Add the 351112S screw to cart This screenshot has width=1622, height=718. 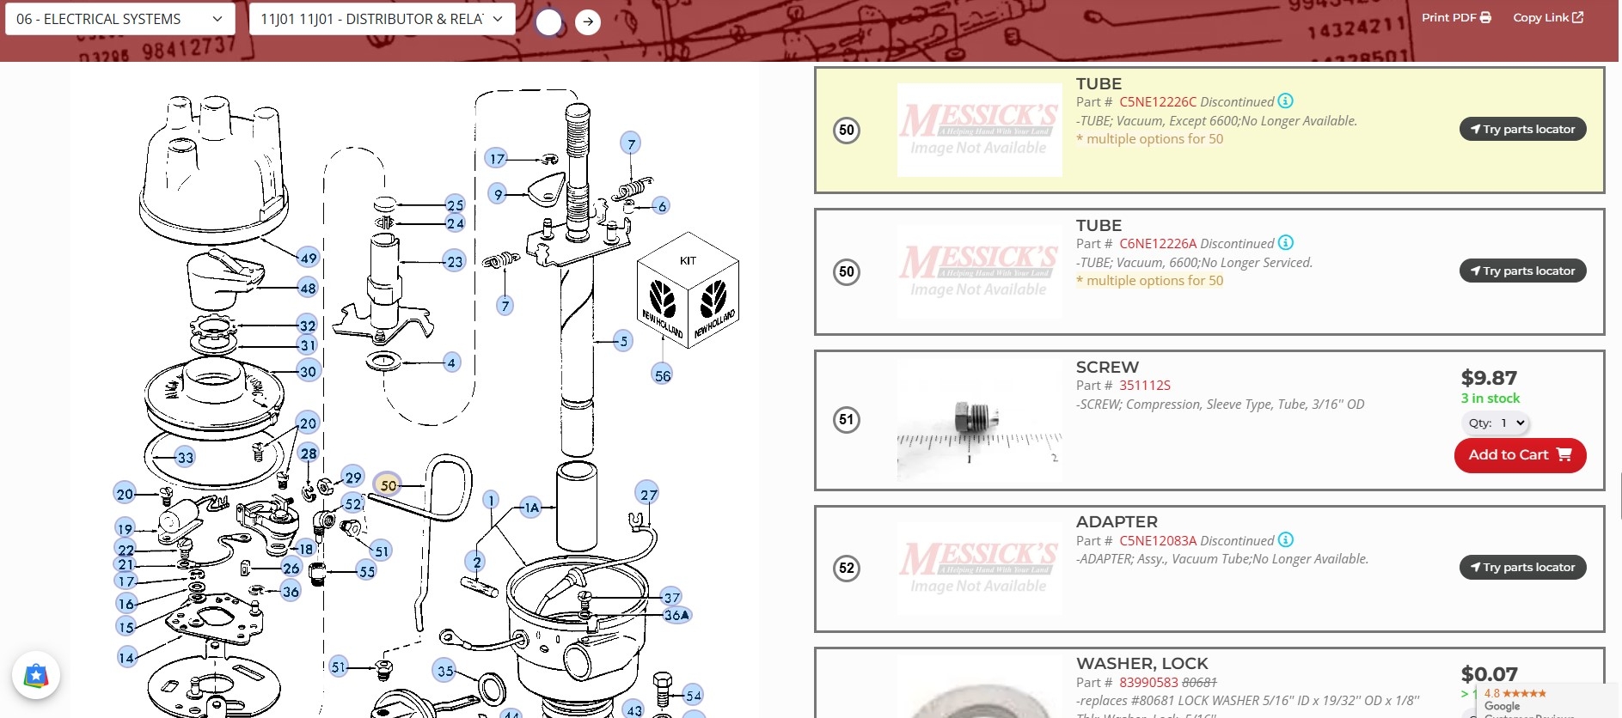[1520, 455]
